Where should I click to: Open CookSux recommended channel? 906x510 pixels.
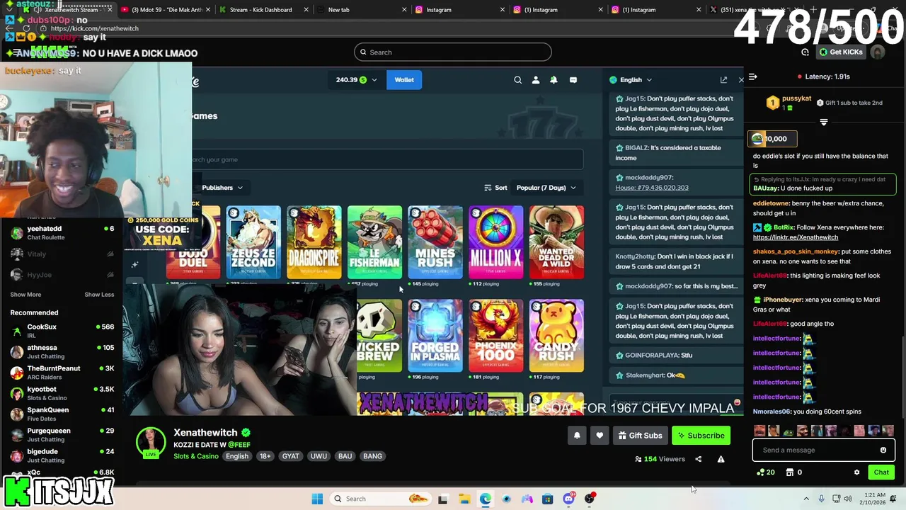[62, 331]
